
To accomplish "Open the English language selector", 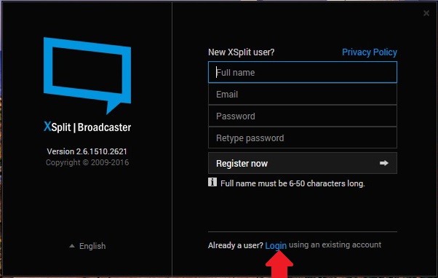I will coord(87,246).
